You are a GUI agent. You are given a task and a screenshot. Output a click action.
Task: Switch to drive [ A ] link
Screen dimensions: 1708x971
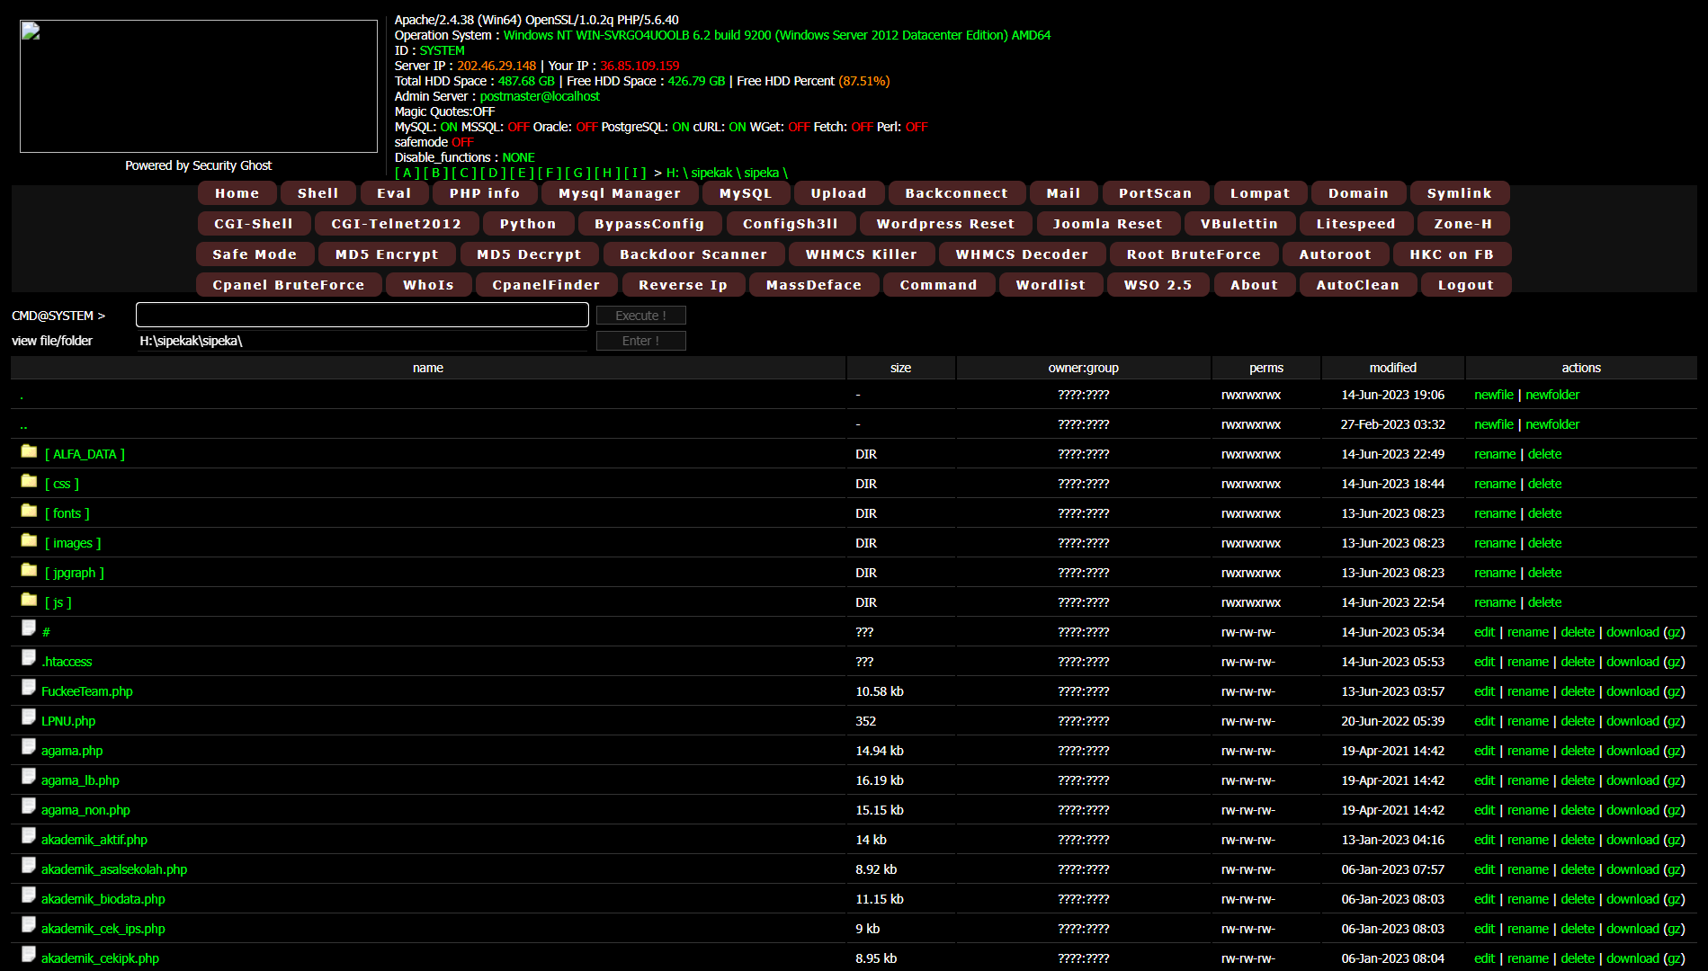click(407, 173)
